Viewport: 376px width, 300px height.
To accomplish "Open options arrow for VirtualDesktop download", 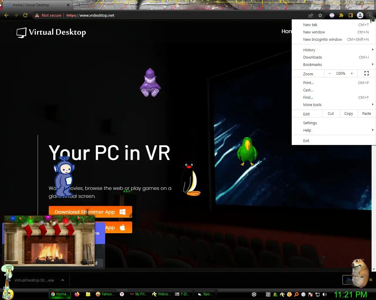I will click(63, 280).
